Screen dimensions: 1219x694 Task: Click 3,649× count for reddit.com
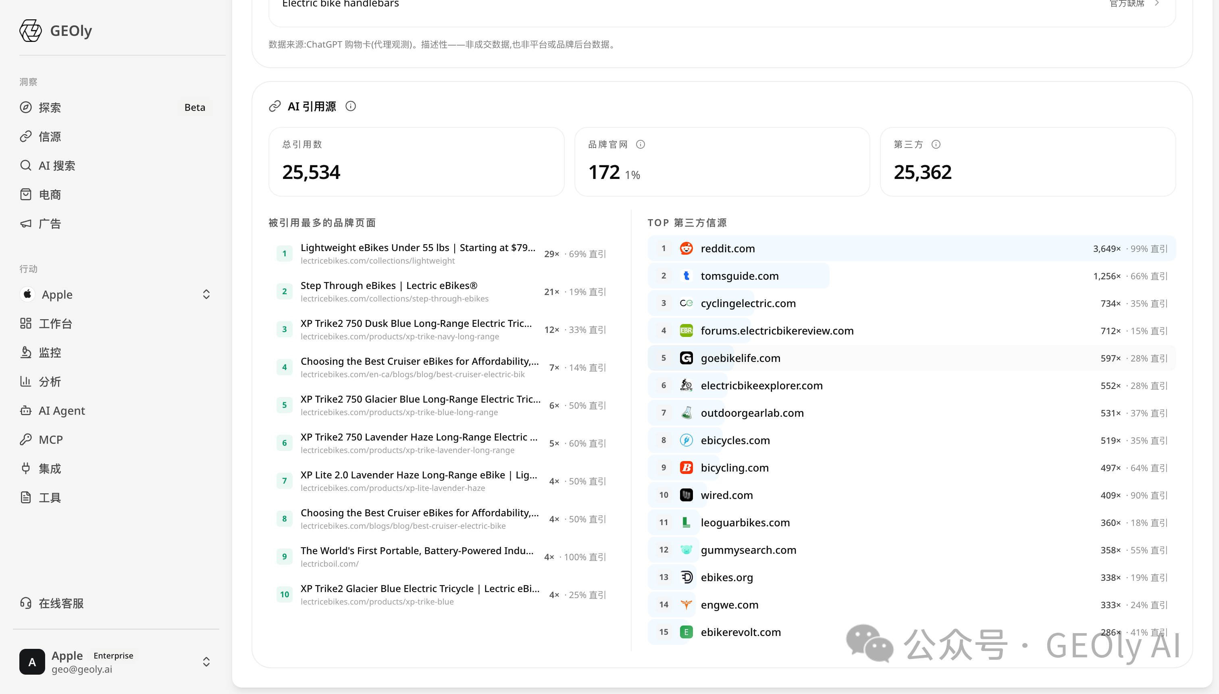1107,249
